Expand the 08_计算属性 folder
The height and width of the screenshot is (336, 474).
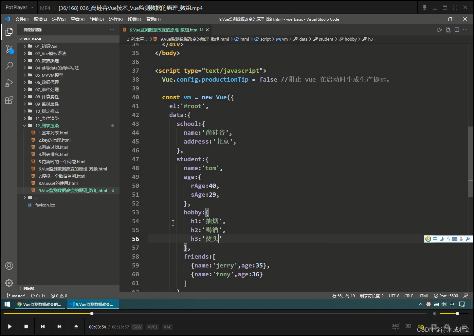25,97
